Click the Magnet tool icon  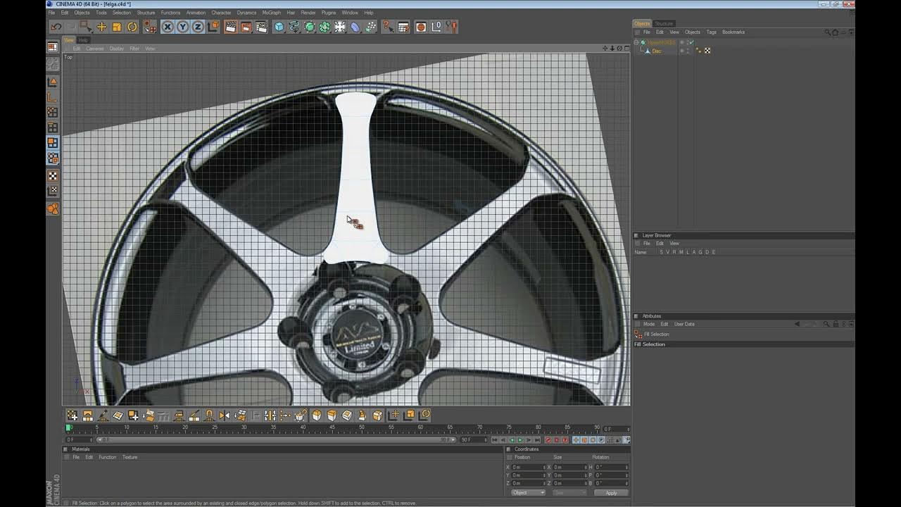click(x=209, y=415)
